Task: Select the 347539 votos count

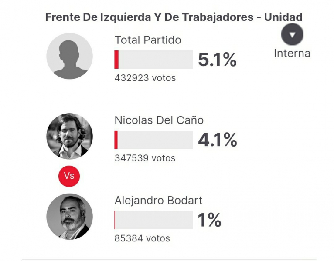Action: 145,158
